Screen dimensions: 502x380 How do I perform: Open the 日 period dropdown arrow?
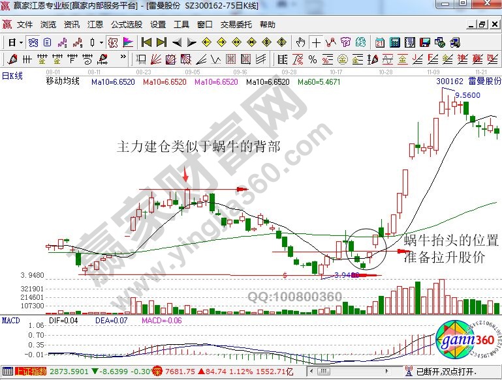click(x=21, y=42)
